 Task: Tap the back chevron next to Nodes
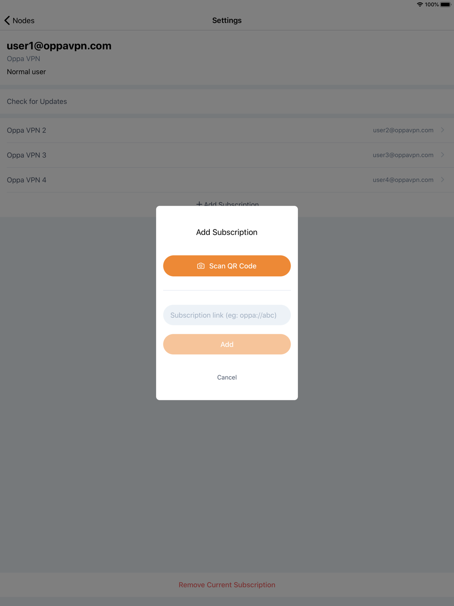(x=7, y=20)
